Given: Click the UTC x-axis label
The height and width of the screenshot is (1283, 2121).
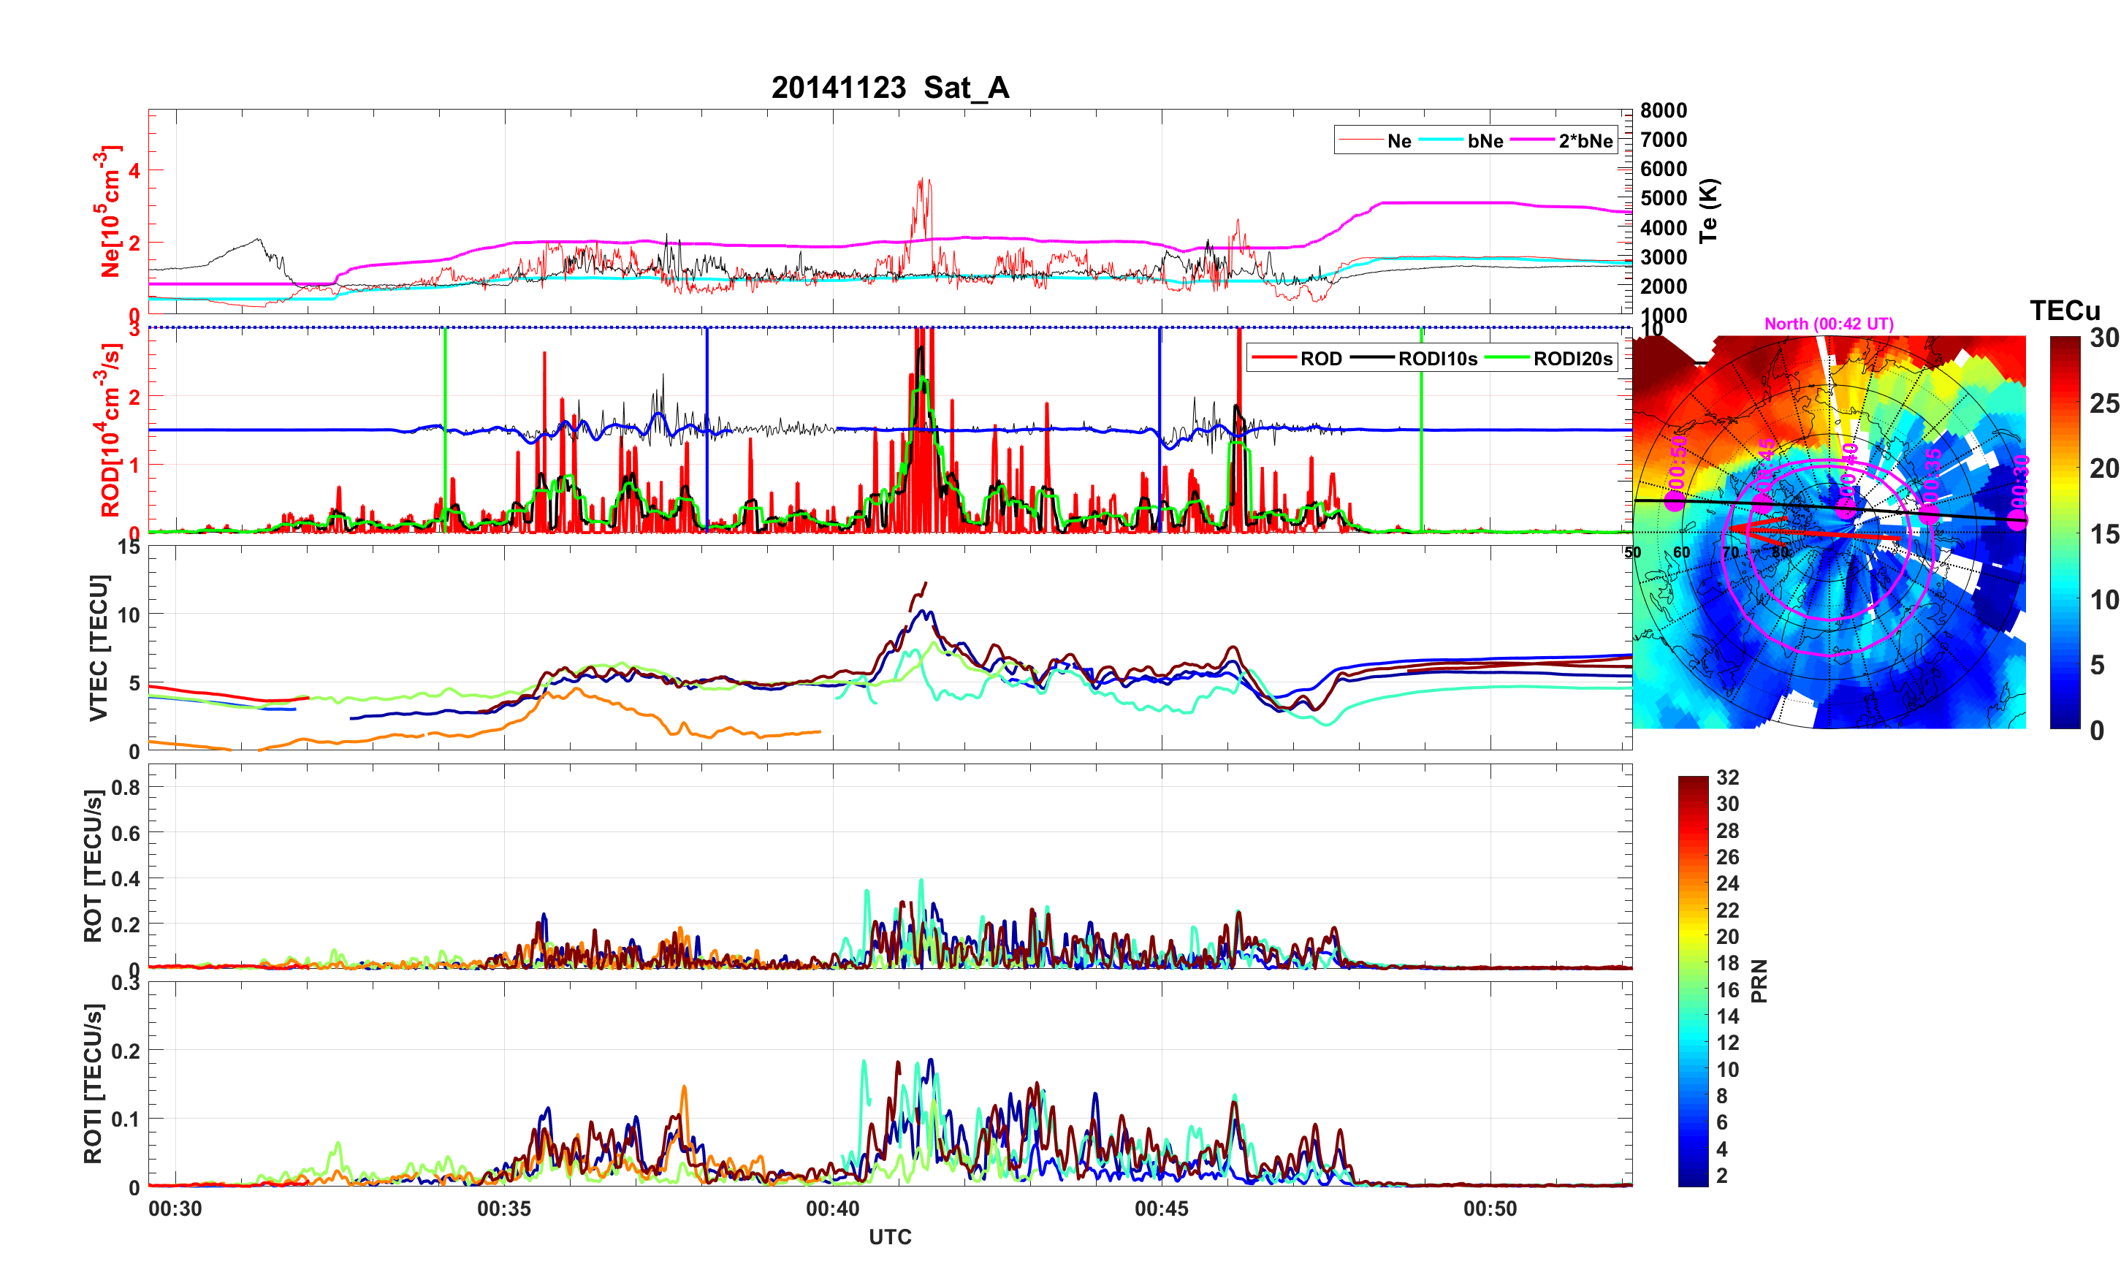Looking at the screenshot, I should pyautogui.click(x=889, y=1236).
